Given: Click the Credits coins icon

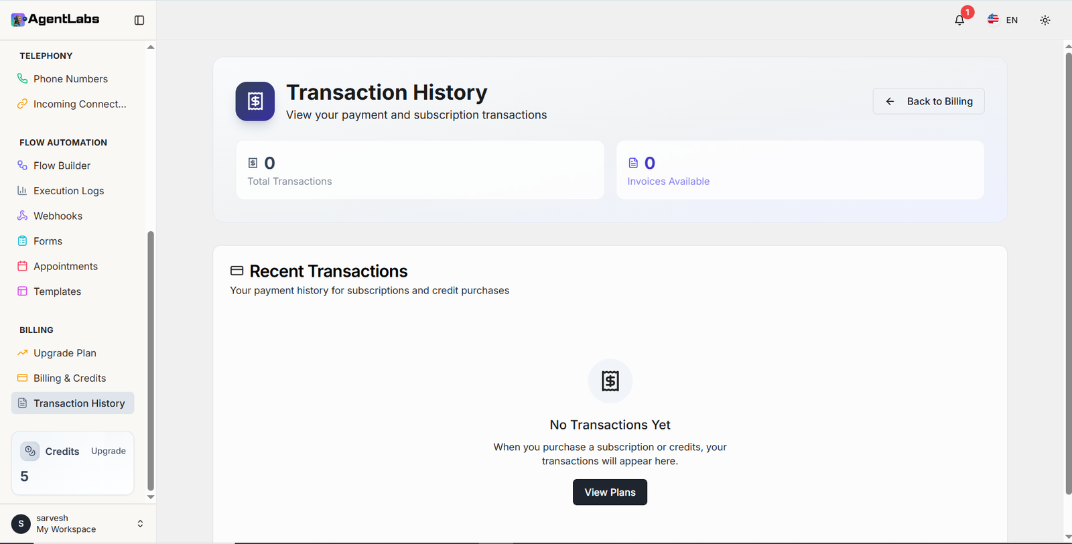Looking at the screenshot, I should (x=30, y=452).
